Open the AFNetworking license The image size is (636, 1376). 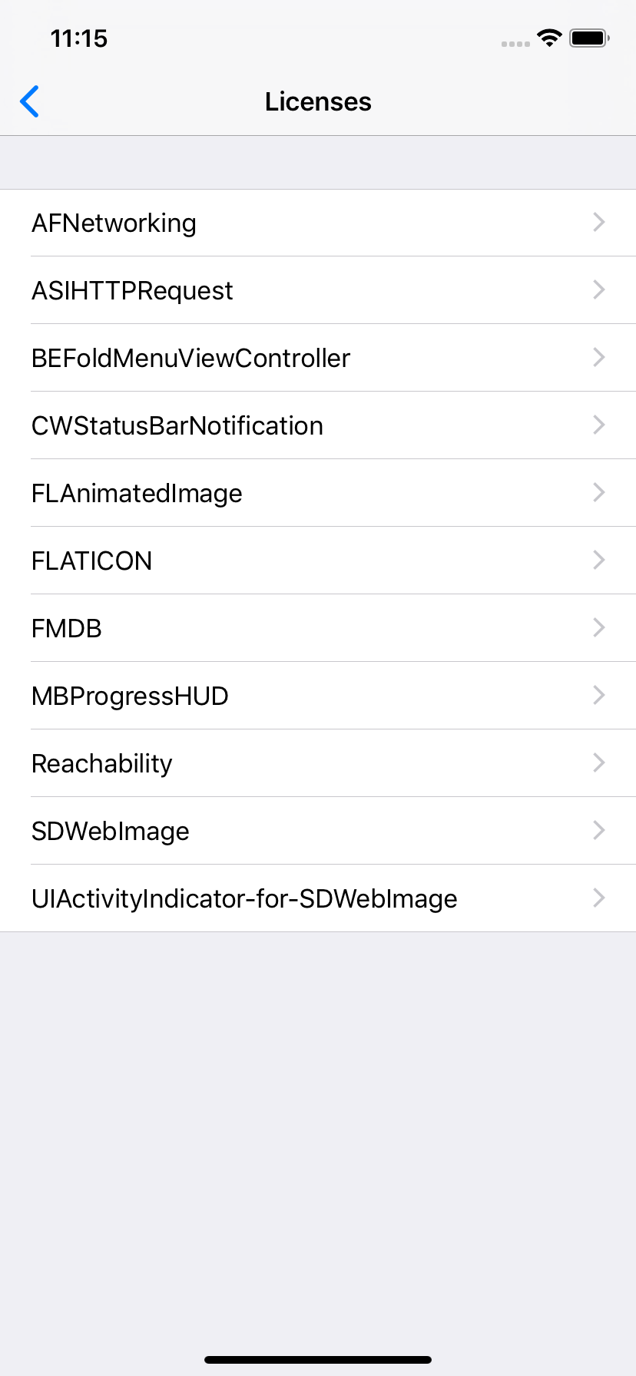[114, 223]
